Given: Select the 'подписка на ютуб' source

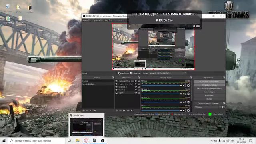Looking at the screenshot, I should point(126,84).
